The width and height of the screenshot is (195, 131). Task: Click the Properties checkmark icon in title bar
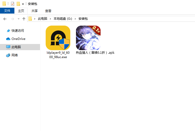(x=13, y=4)
